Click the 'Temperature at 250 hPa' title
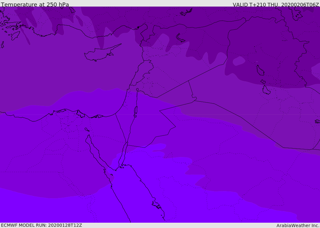The width and height of the screenshot is (320, 228). 35,4
